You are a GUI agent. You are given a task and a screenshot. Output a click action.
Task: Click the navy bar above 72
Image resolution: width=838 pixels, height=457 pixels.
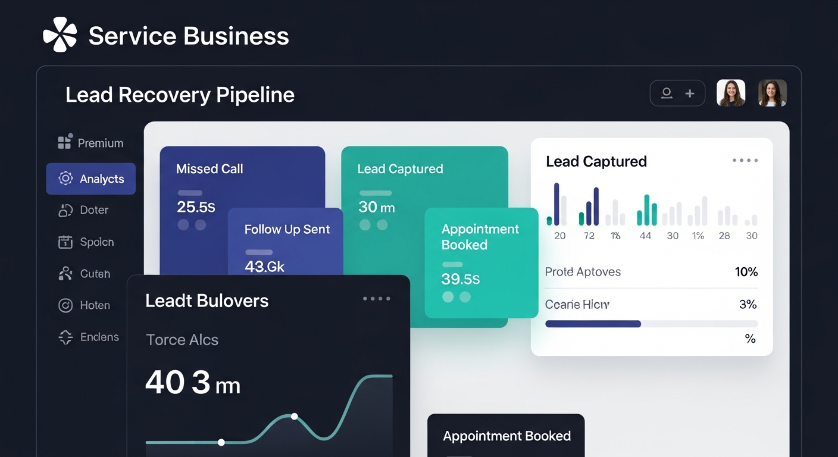596,206
